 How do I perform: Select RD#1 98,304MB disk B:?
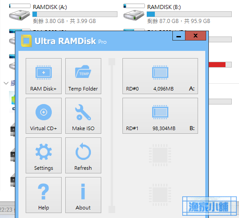160,116
